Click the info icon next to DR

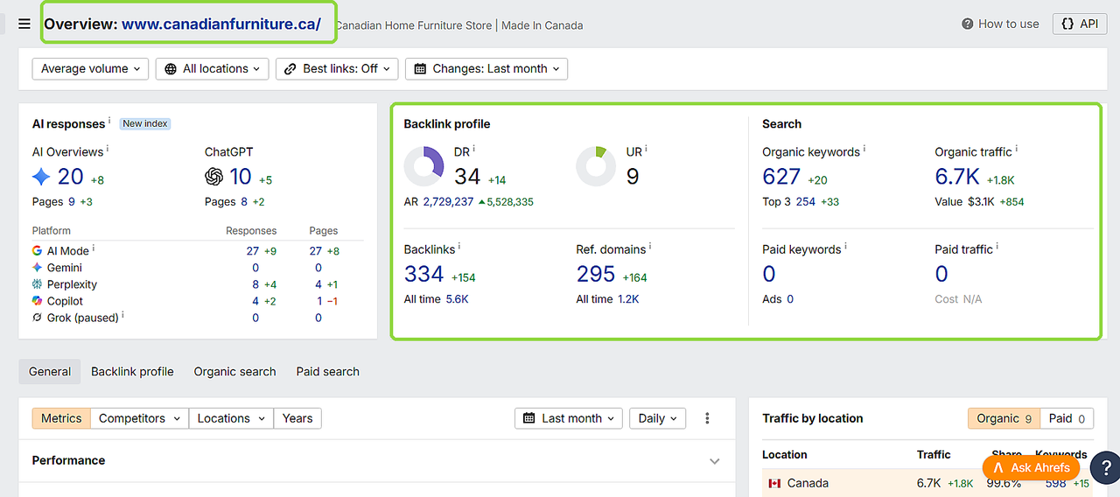click(474, 150)
